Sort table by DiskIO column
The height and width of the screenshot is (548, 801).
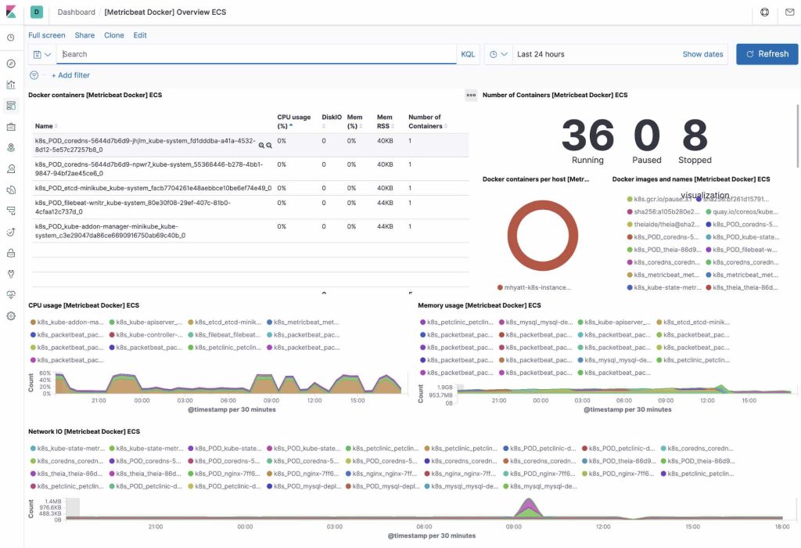(332, 121)
